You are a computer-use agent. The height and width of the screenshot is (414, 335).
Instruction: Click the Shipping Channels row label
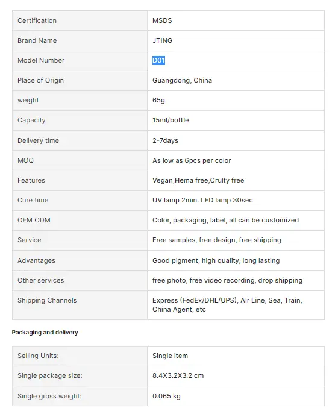point(47,301)
